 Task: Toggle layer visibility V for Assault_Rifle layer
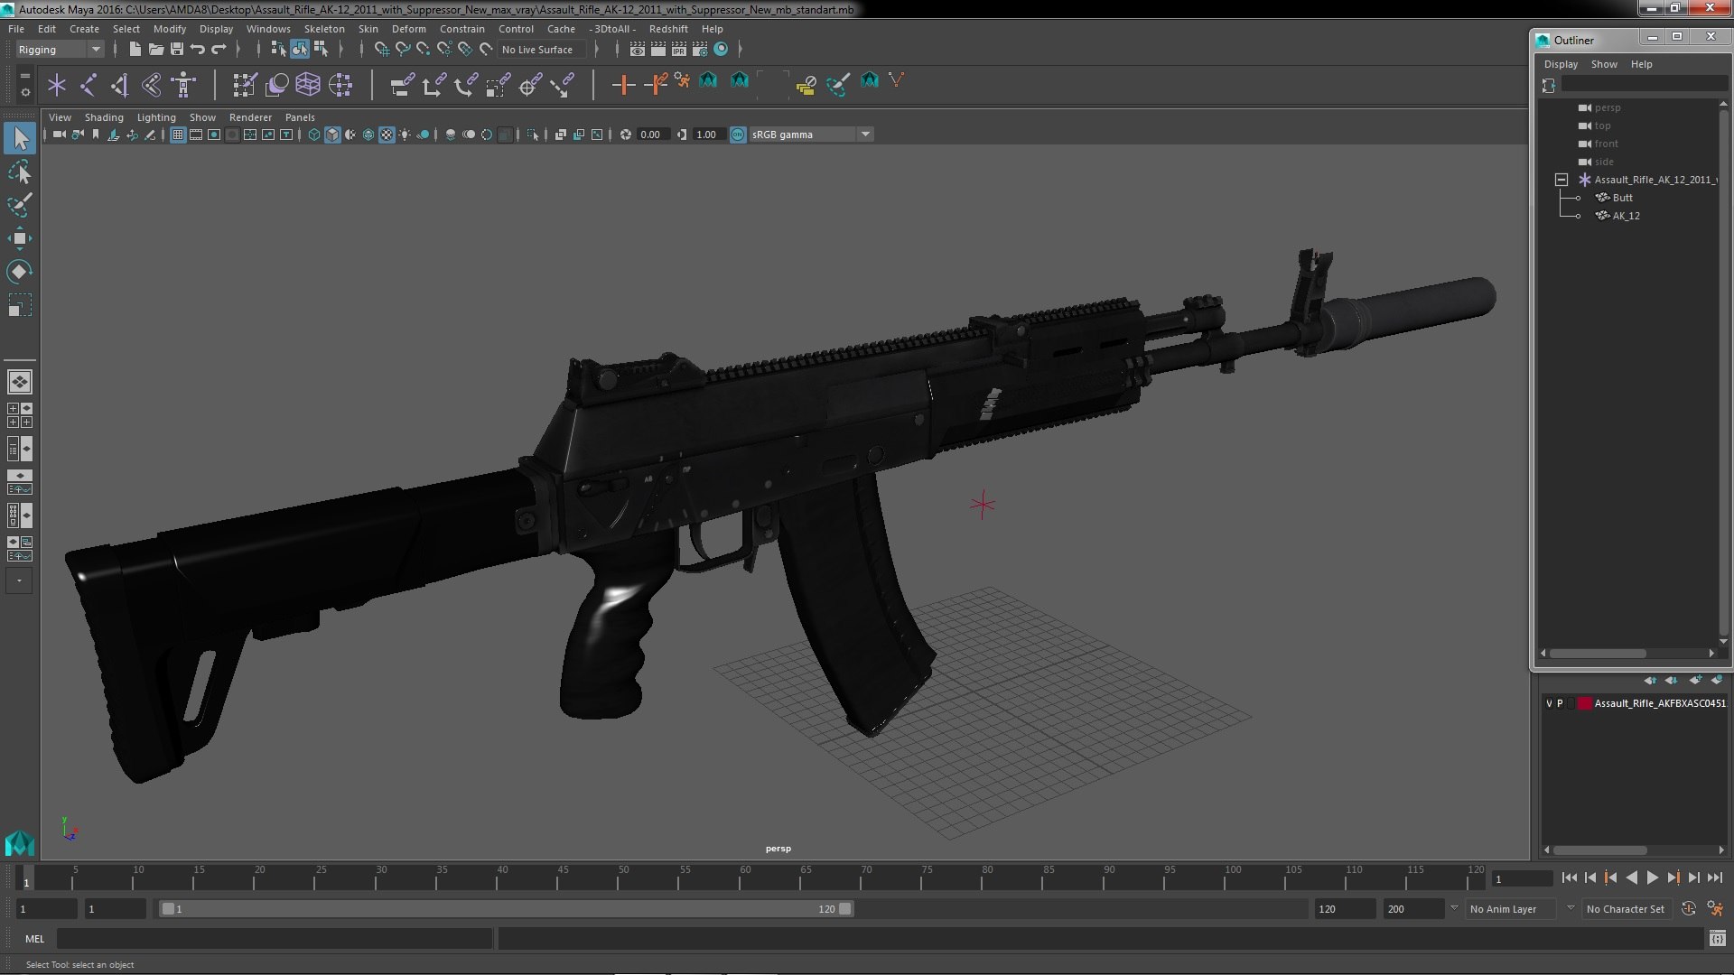[x=1549, y=703]
